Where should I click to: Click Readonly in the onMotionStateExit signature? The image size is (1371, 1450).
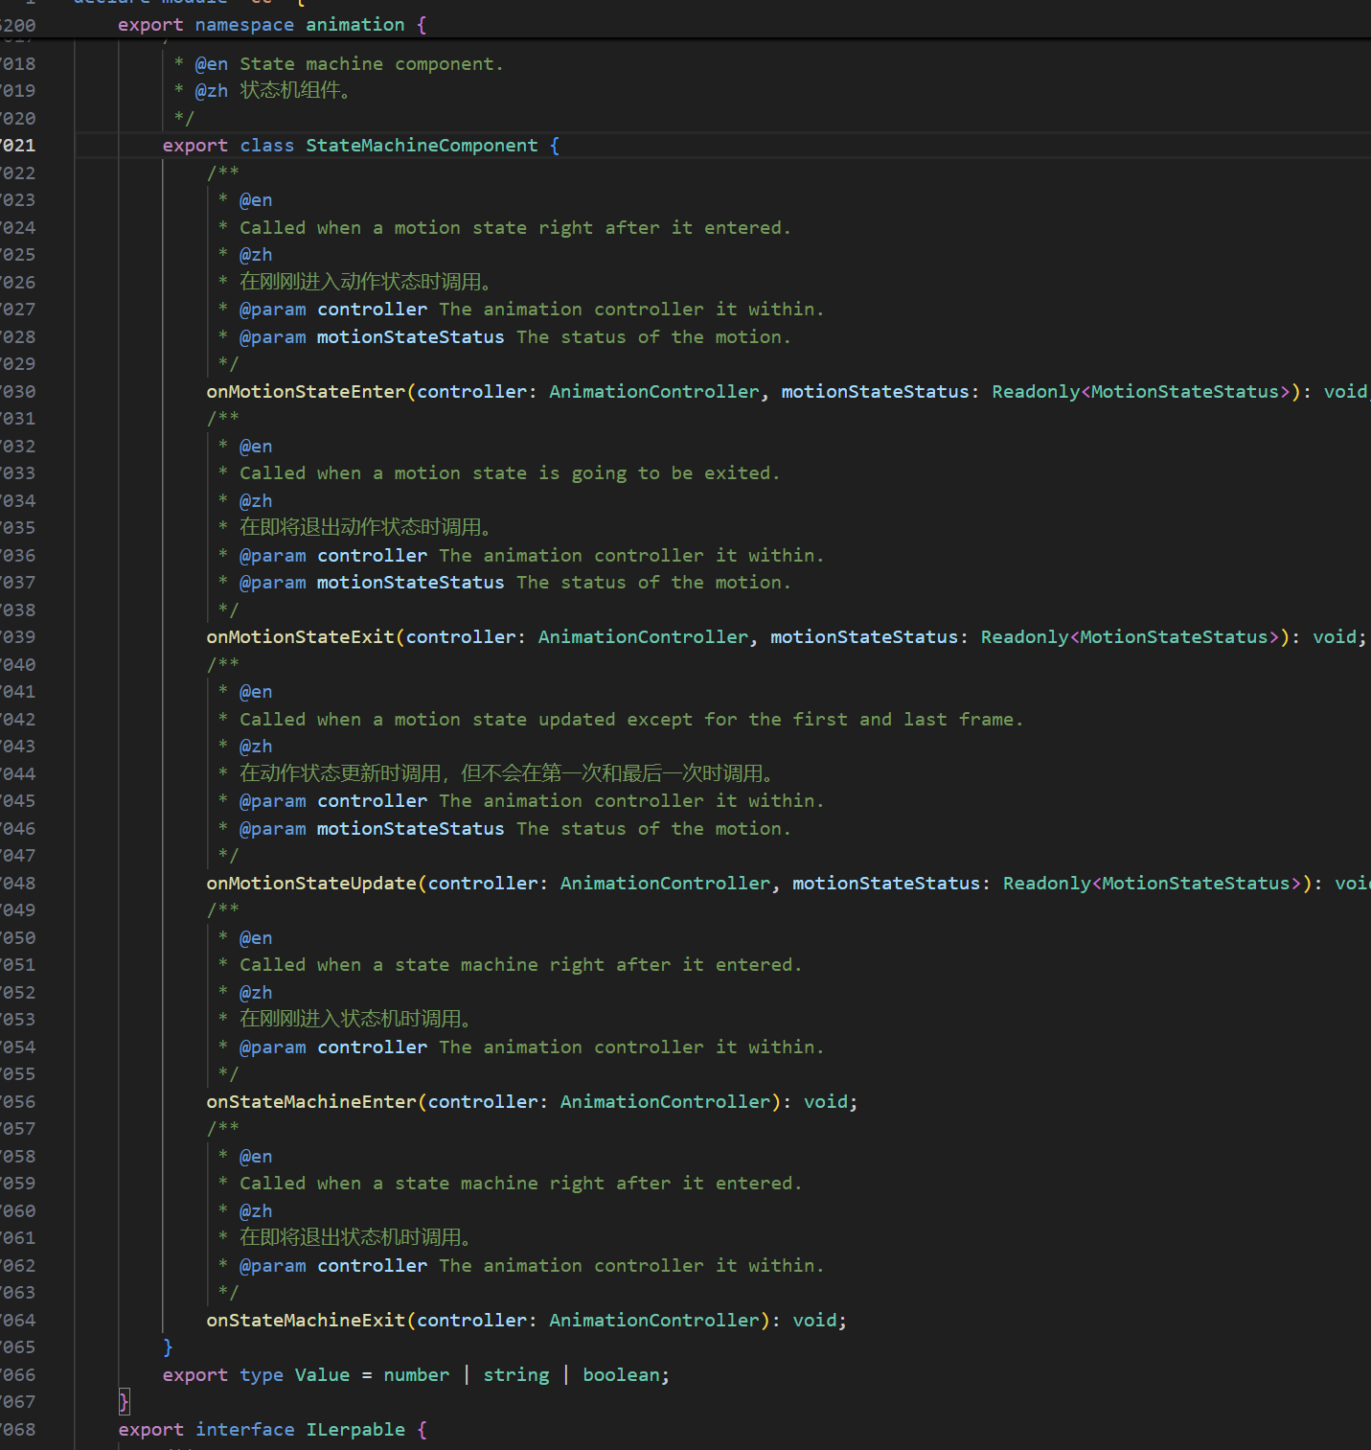[x=1024, y=637]
